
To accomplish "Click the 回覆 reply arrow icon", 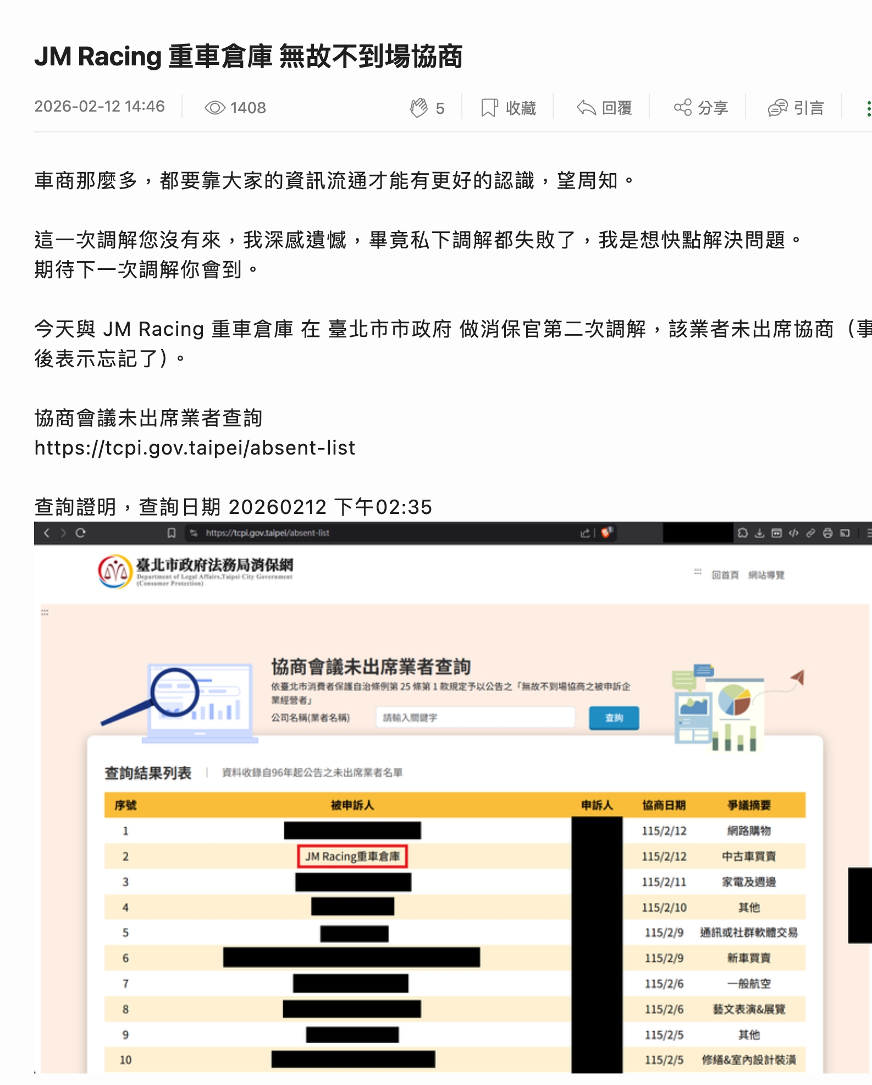I will pyautogui.click(x=586, y=108).
